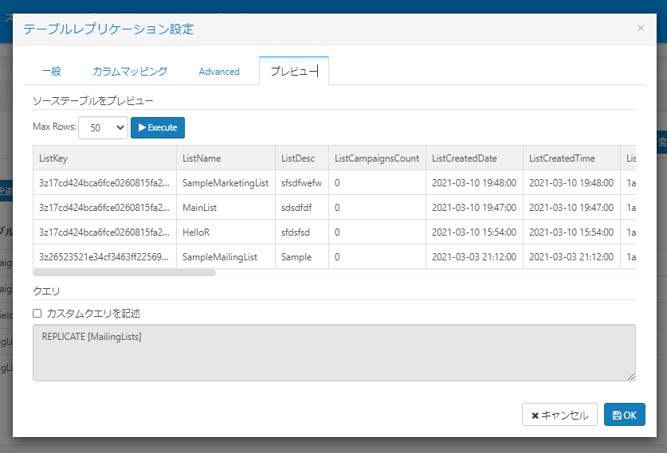
Task: Click the Execute button with play icon
Action: tap(158, 127)
